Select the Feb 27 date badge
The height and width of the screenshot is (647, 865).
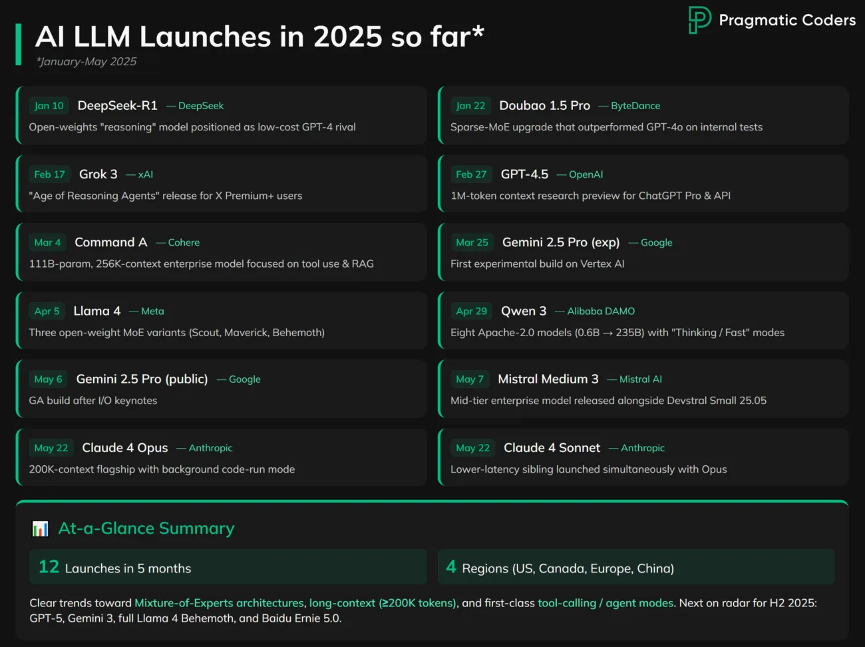click(x=471, y=174)
